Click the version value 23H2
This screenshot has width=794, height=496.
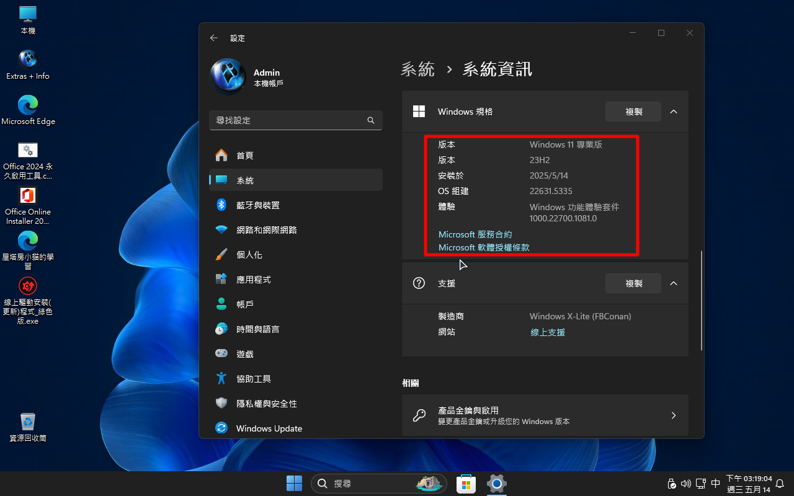coord(540,160)
